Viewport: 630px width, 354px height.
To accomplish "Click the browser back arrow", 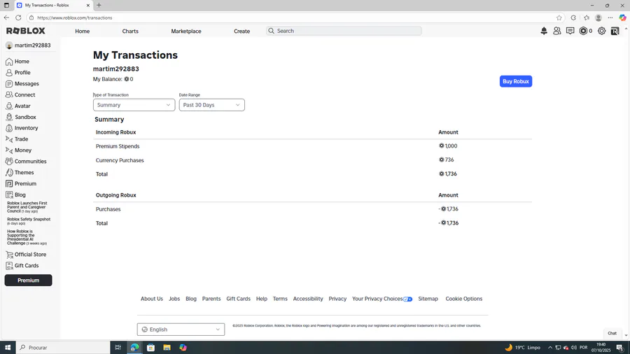I will coord(6,17).
